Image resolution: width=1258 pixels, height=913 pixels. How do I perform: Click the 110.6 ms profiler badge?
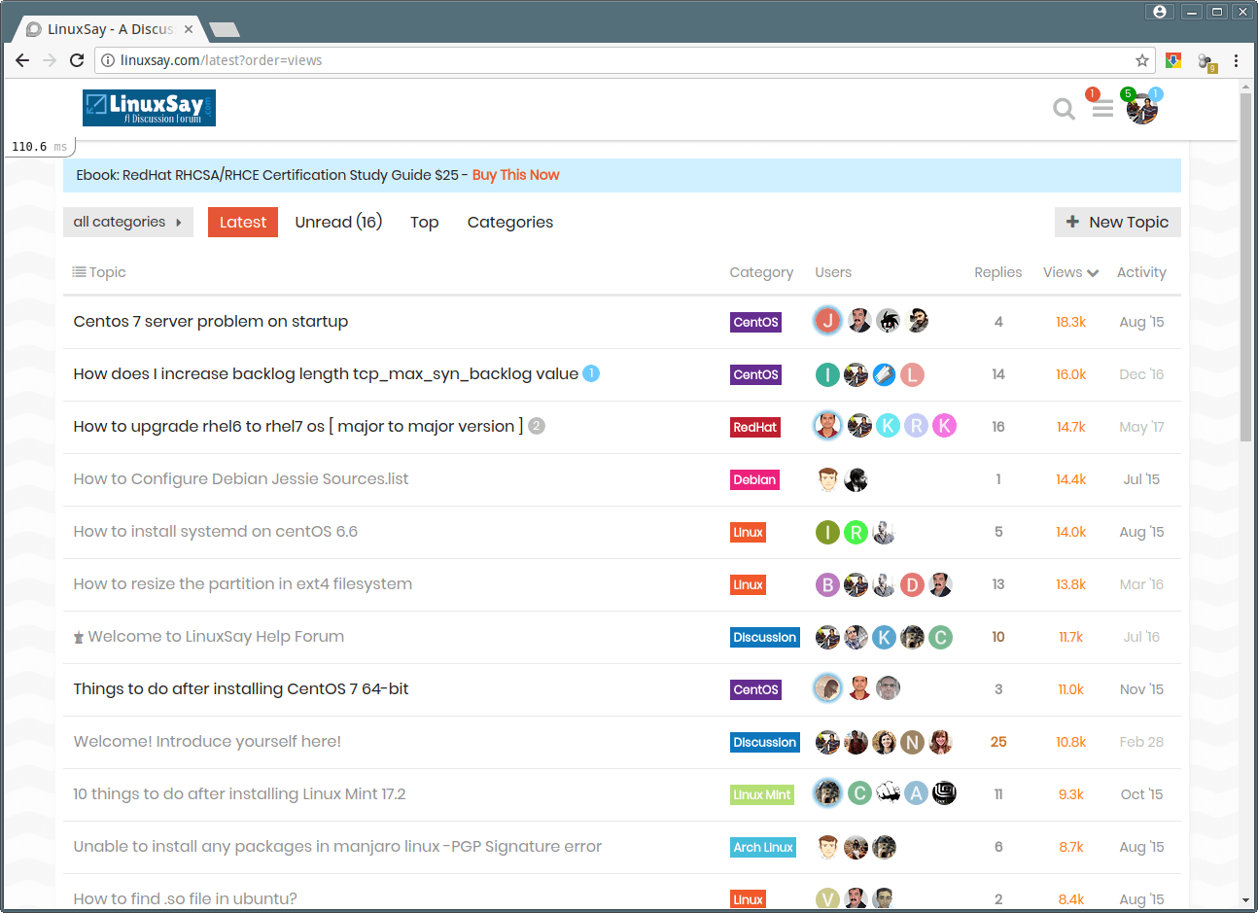pos(40,147)
